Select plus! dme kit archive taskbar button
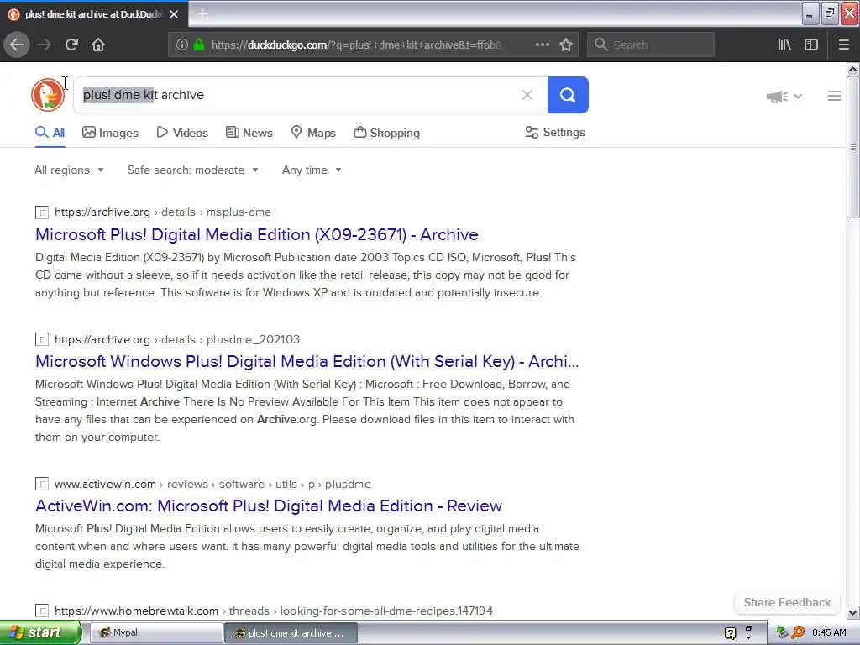Screen dimensions: 860x645 click(x=291, y=633)
